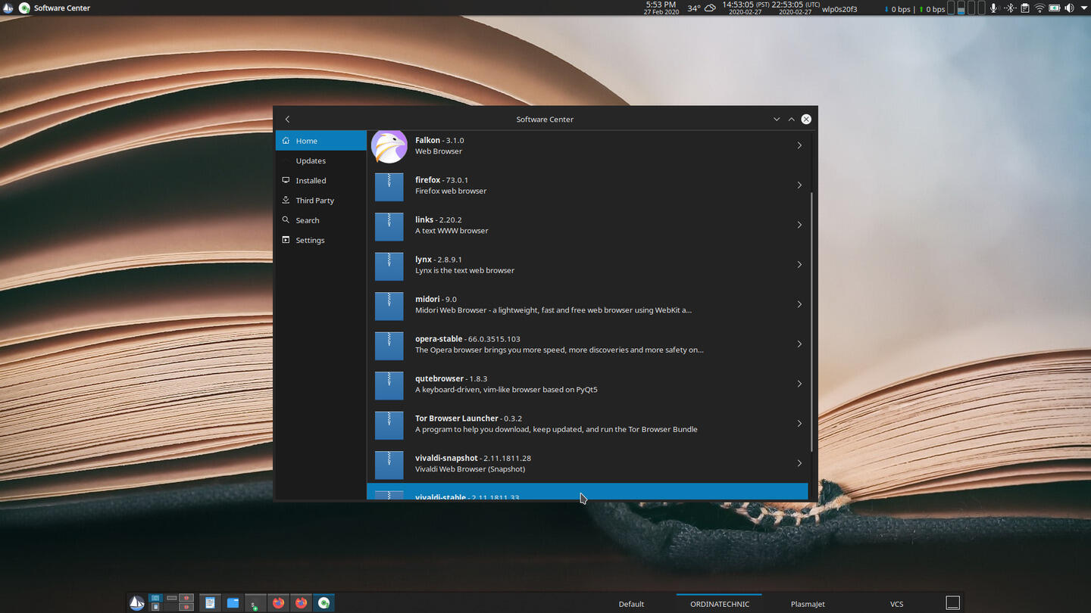Open details chevron for firefox

point(799,185)
